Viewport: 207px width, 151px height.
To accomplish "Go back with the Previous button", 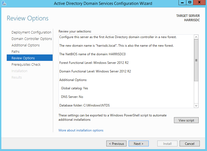I will click(x=116, y=143).
